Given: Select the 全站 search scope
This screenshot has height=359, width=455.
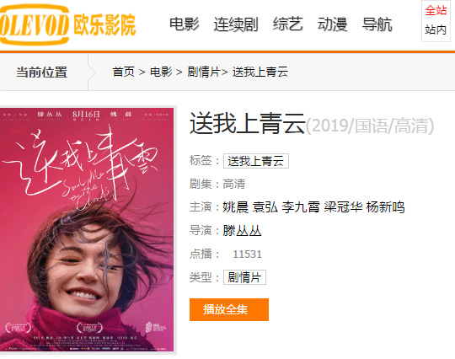Looking at the screenshot, I should 436,11.
